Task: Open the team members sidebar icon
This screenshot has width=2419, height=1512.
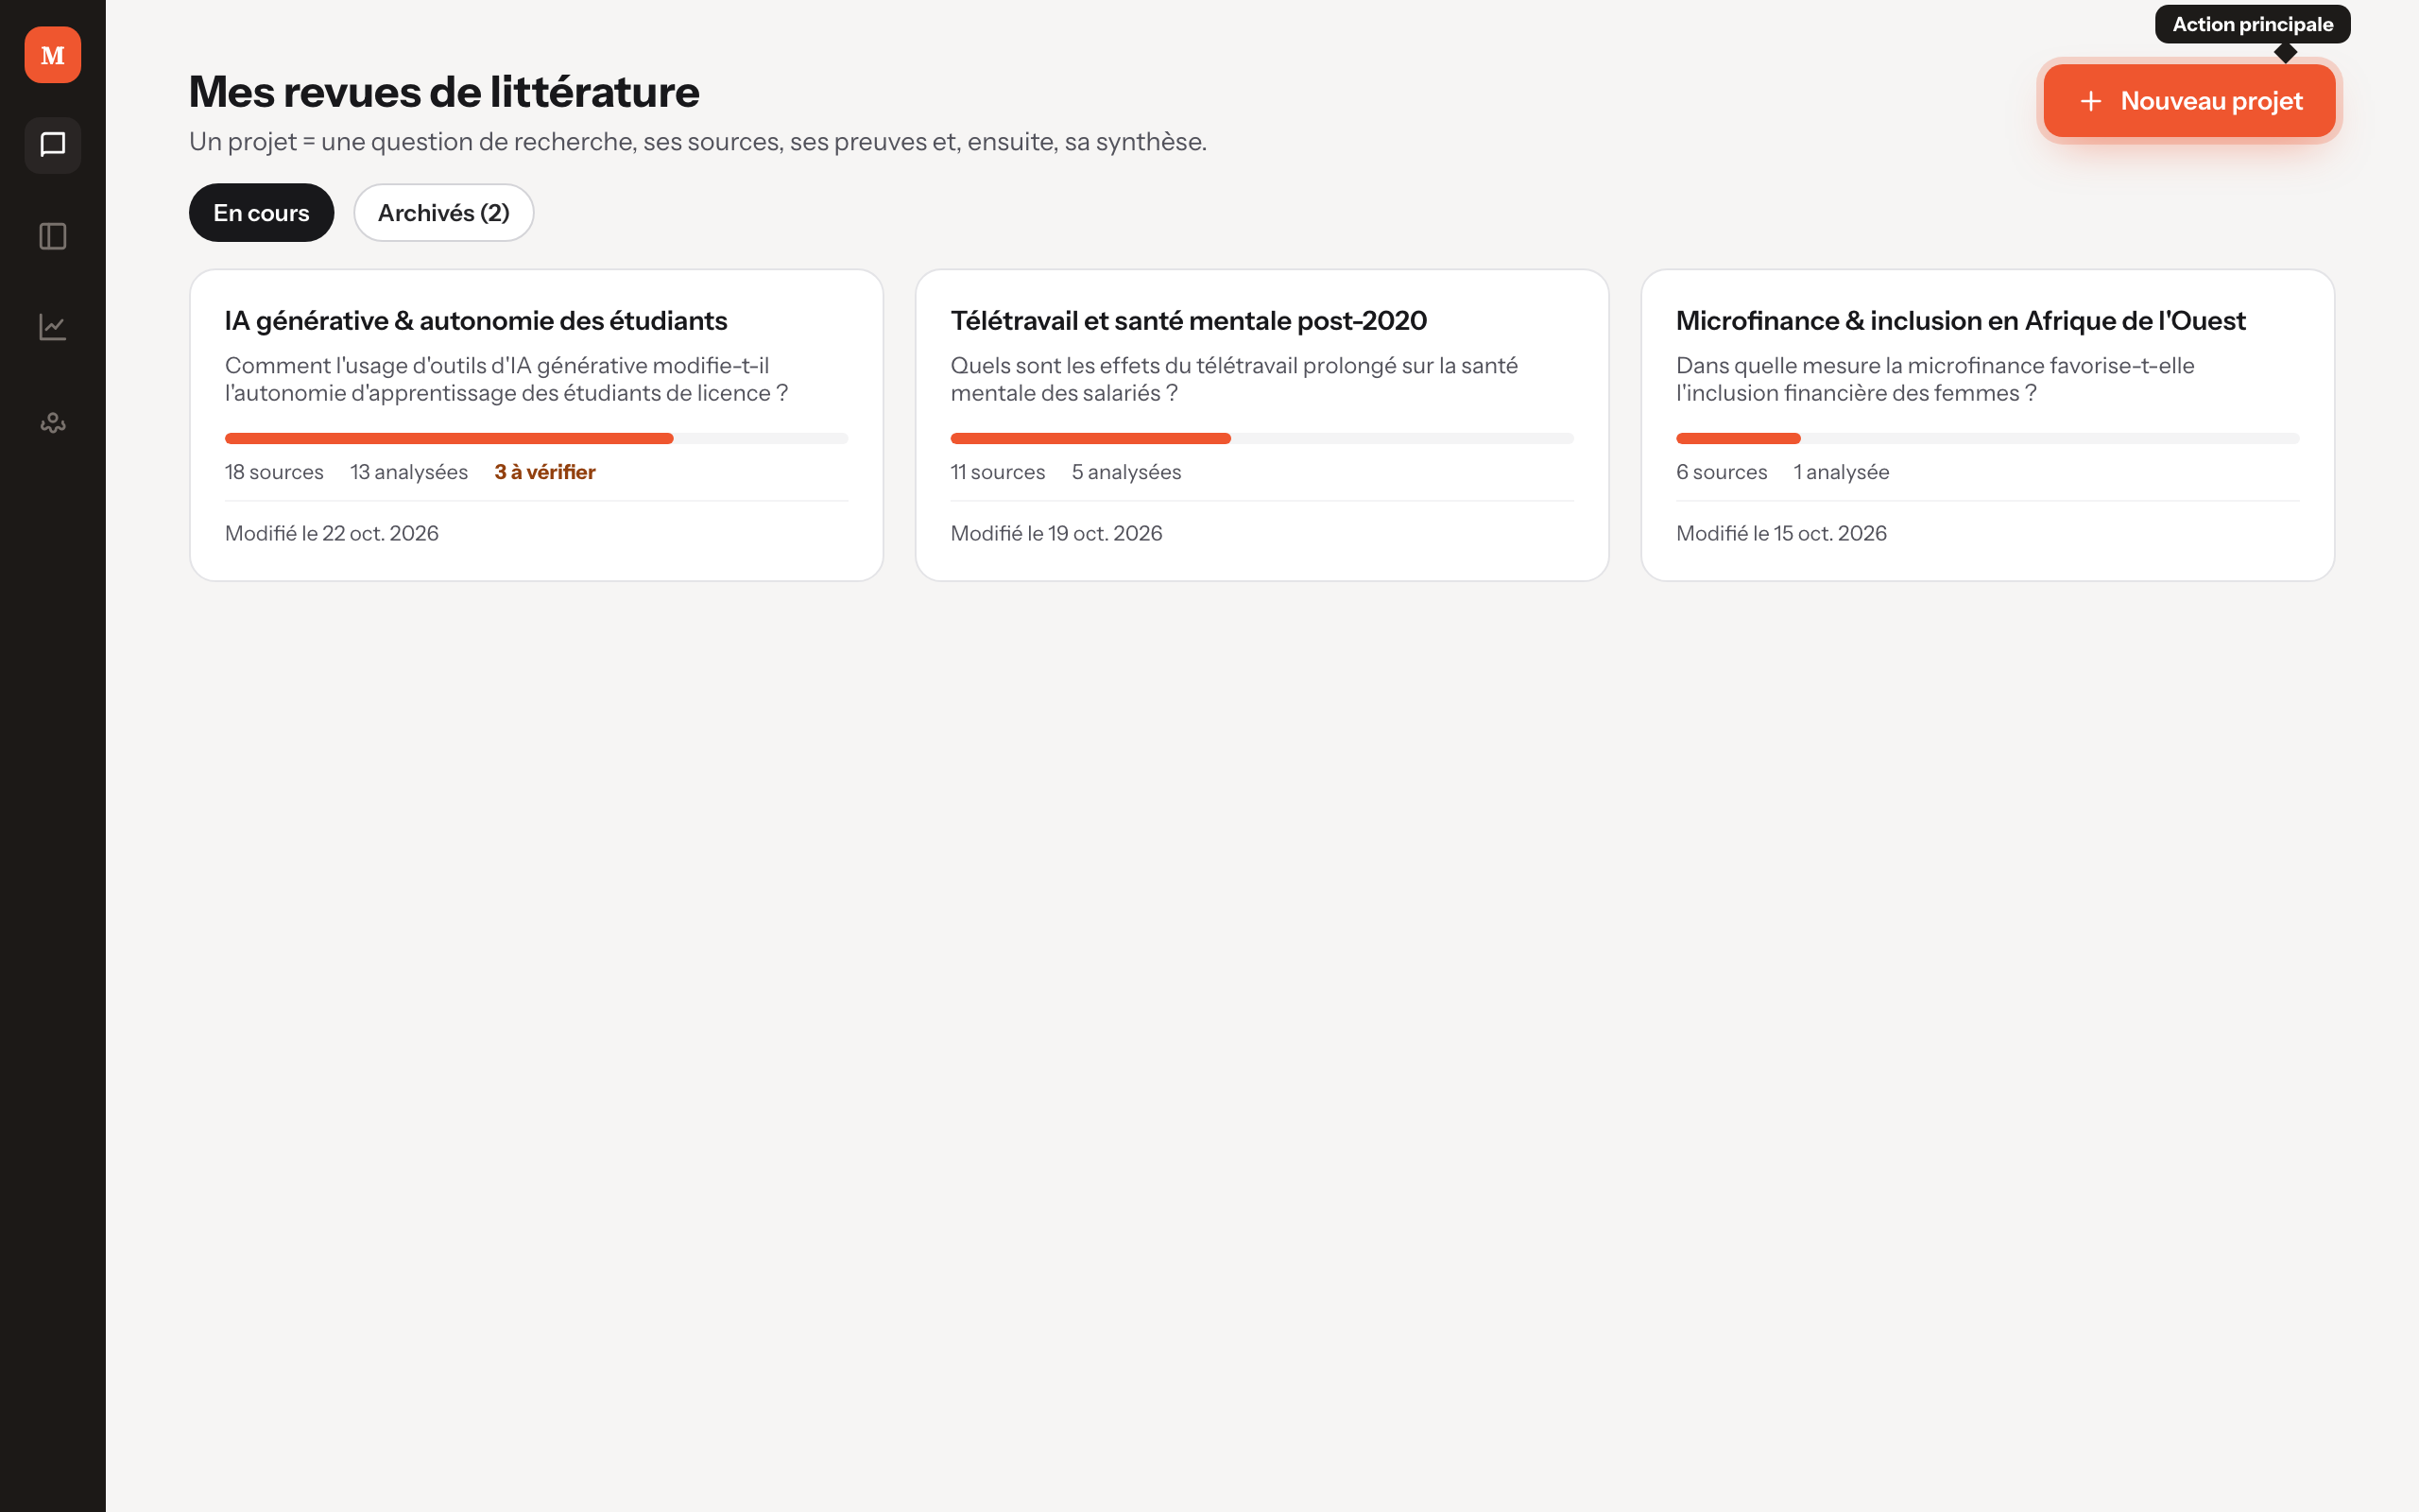Action: point(53,422)
